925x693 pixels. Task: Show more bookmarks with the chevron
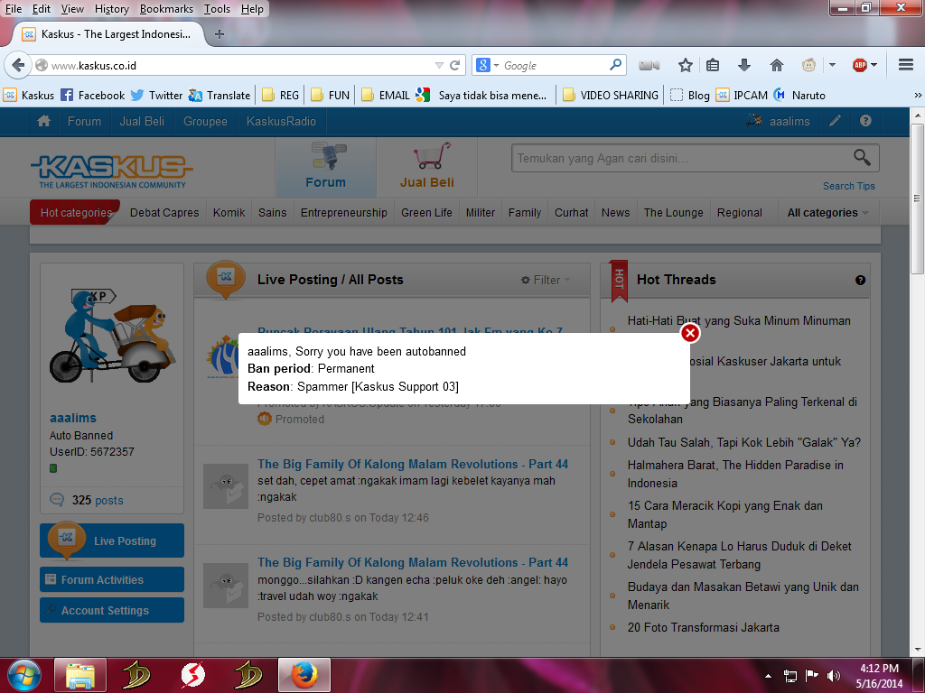[918, 95]
